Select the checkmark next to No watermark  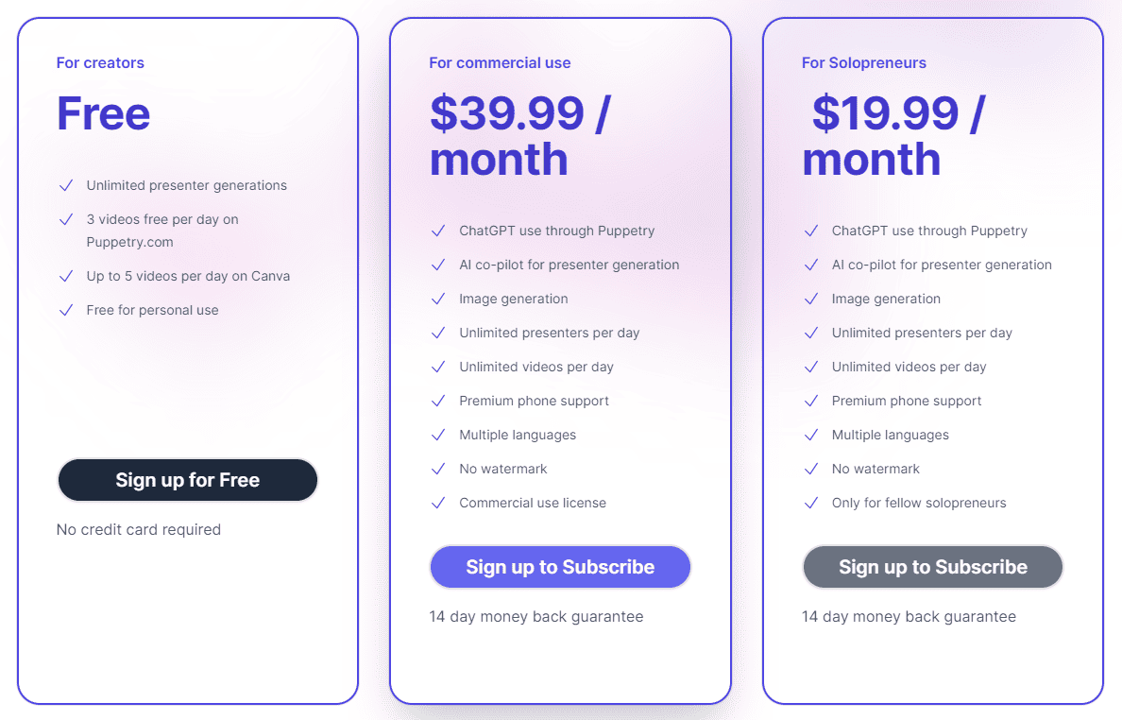click(438, 469)
